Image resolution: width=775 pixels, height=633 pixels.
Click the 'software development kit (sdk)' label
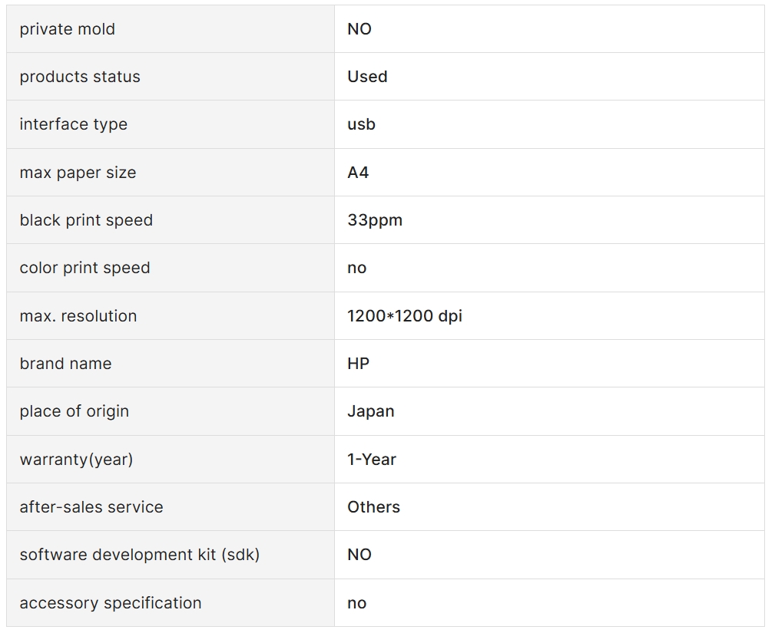pyautogui.click(x=139, y=555)
